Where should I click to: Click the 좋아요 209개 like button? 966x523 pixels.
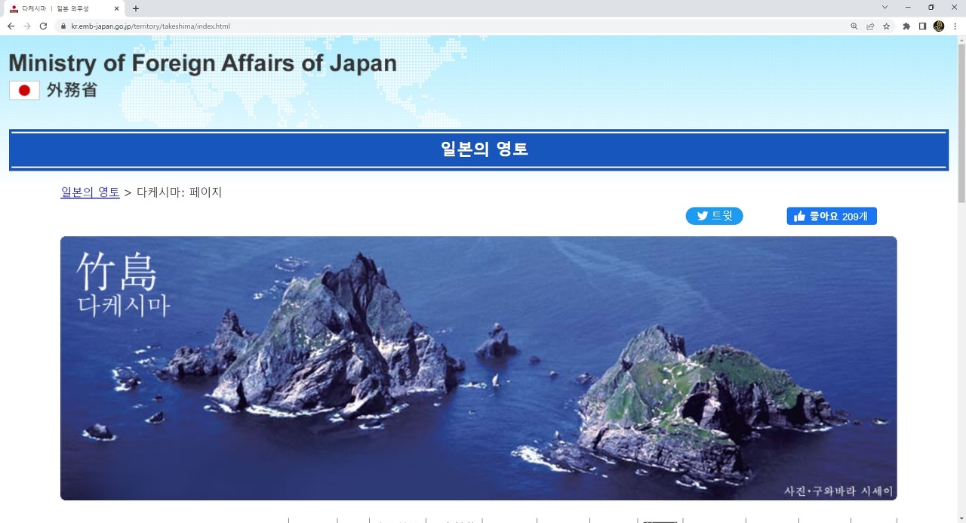[832, 216]
